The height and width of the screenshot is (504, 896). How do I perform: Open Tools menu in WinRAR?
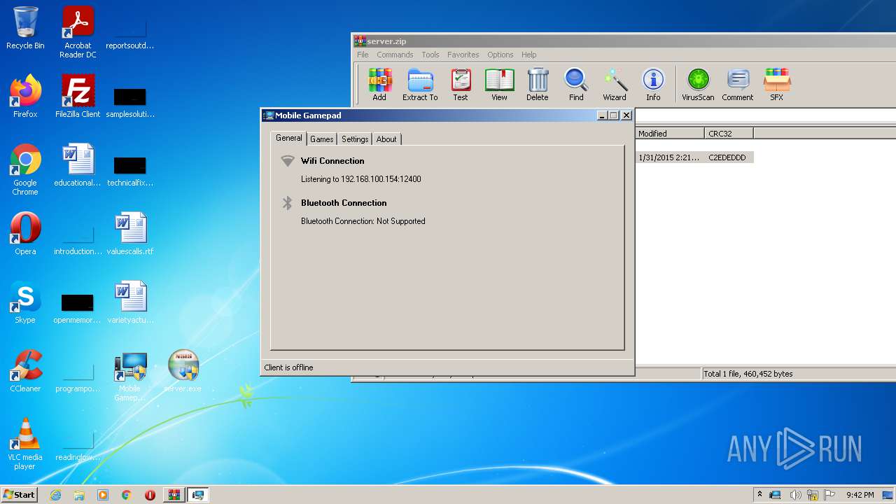click(430, 55)
